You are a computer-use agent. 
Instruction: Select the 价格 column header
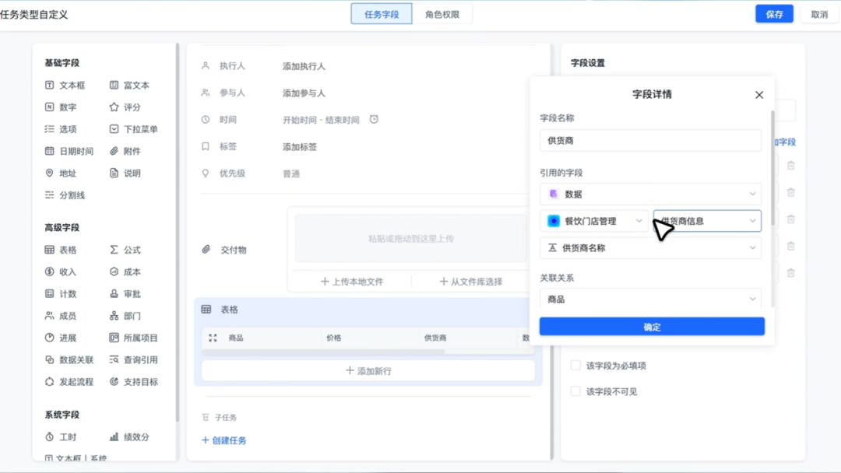point(333,338)
